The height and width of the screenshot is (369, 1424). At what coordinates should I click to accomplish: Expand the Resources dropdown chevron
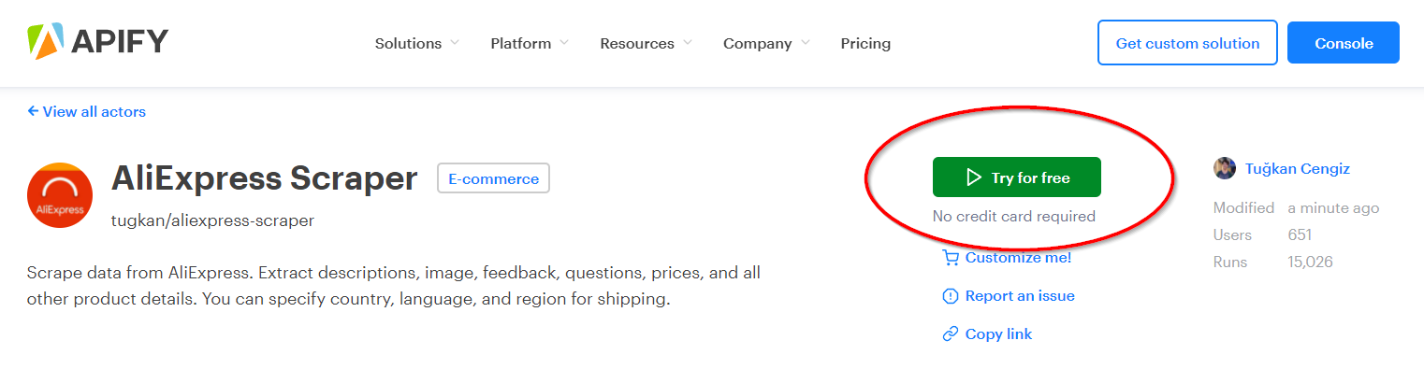(x=688, y=43)
